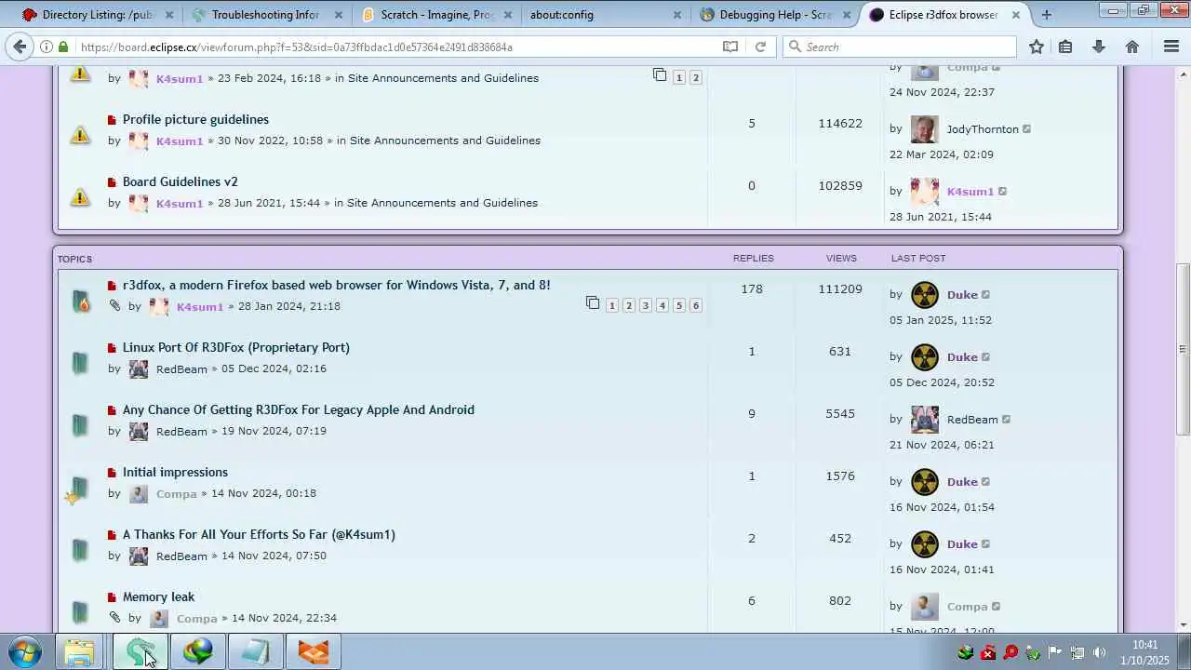
Task: View latest post icon next to RedBeam
Action: pos(1007,420)
